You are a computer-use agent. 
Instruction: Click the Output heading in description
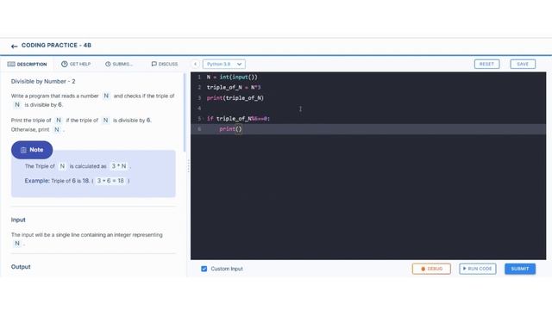(21, 267)
